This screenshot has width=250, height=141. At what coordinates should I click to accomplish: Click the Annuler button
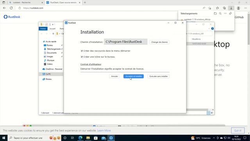click(x=114, y=76)
